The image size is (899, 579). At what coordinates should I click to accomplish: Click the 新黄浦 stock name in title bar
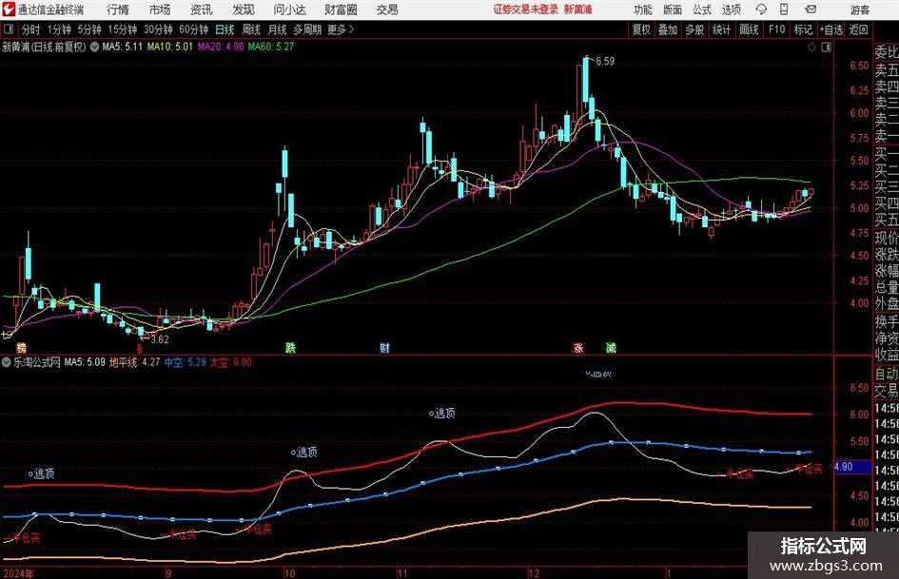pyautogui.click(x=578, y=10)
